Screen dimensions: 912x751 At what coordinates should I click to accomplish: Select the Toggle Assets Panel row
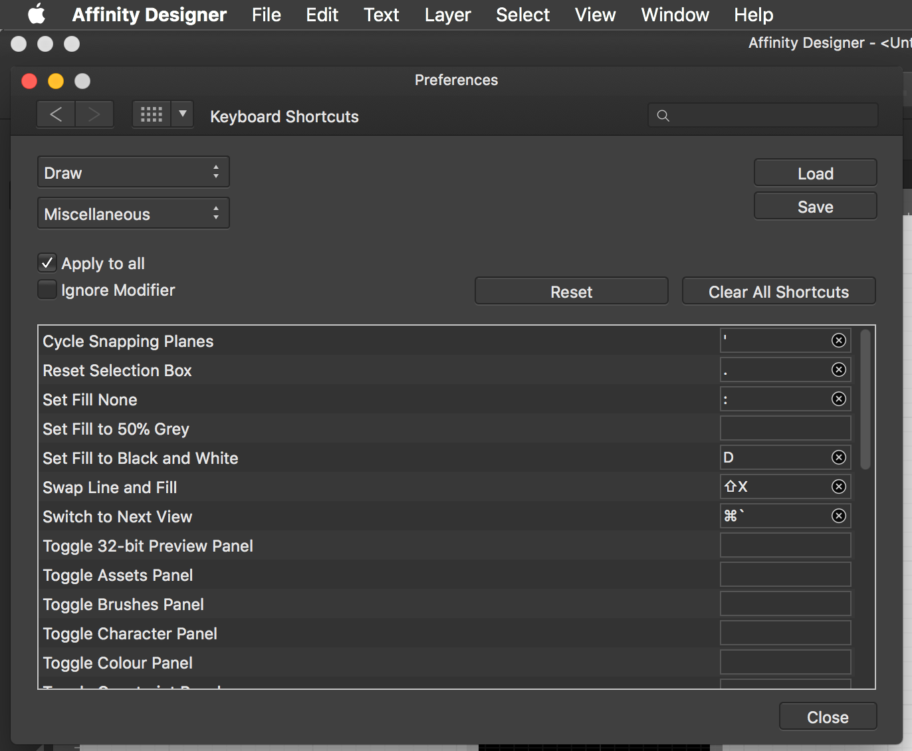(447, 574)
